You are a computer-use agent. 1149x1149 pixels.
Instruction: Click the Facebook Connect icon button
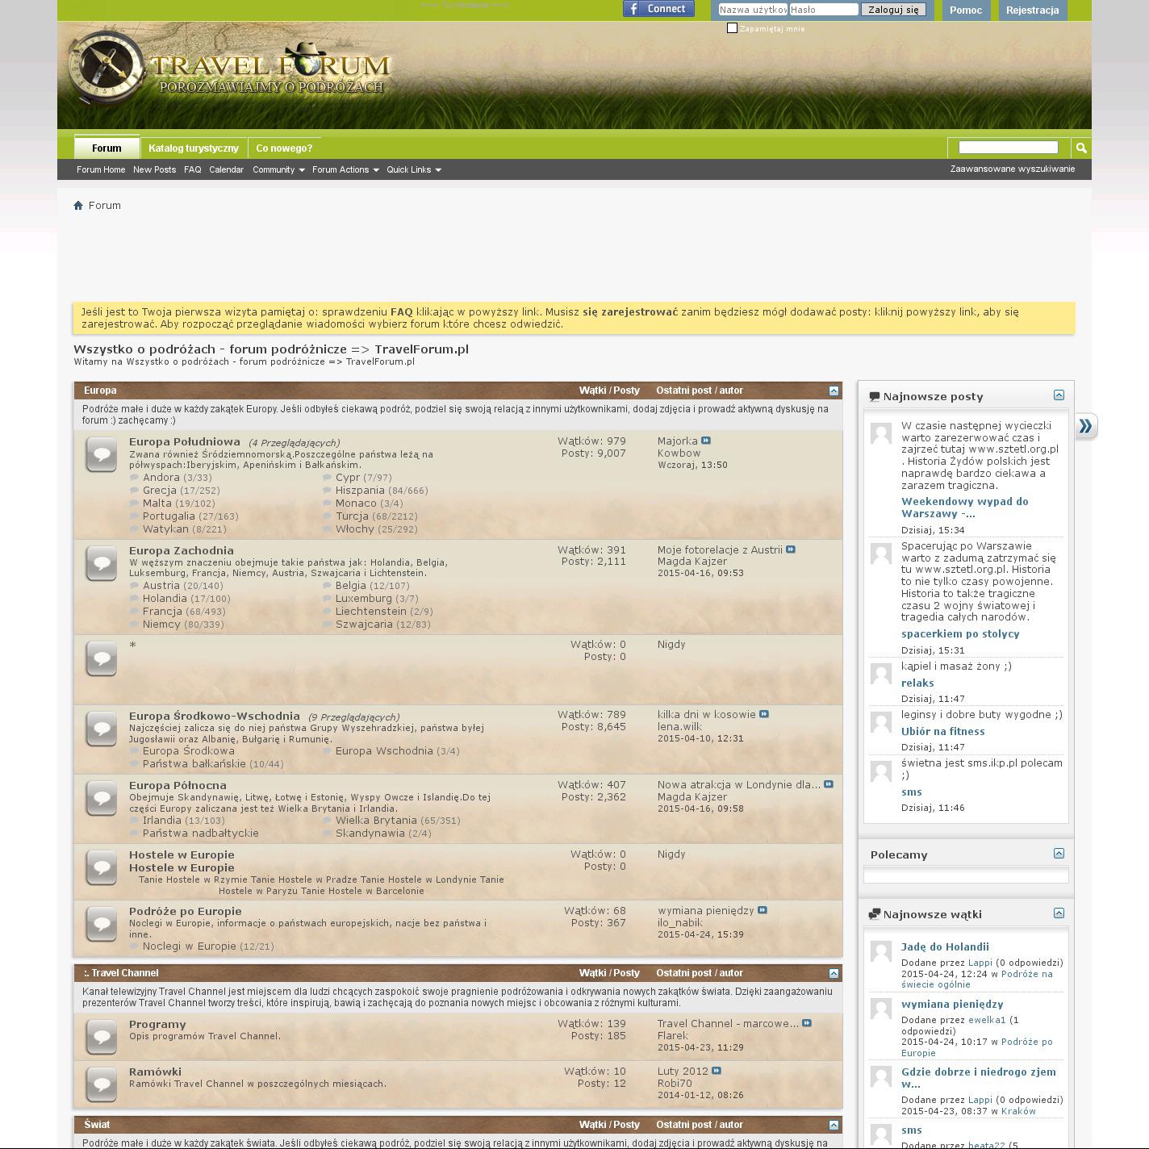click(x=658, y=9)
